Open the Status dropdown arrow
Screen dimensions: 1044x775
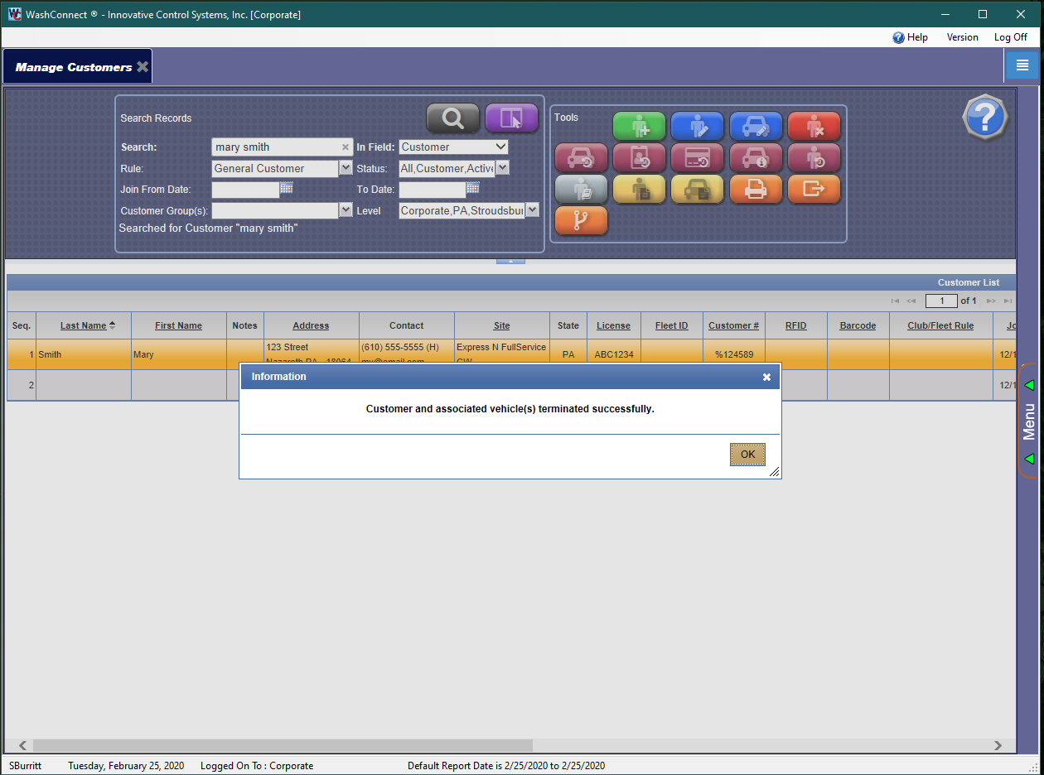point(502,168)
